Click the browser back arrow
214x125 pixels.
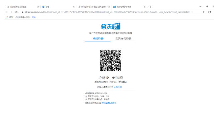7,12
